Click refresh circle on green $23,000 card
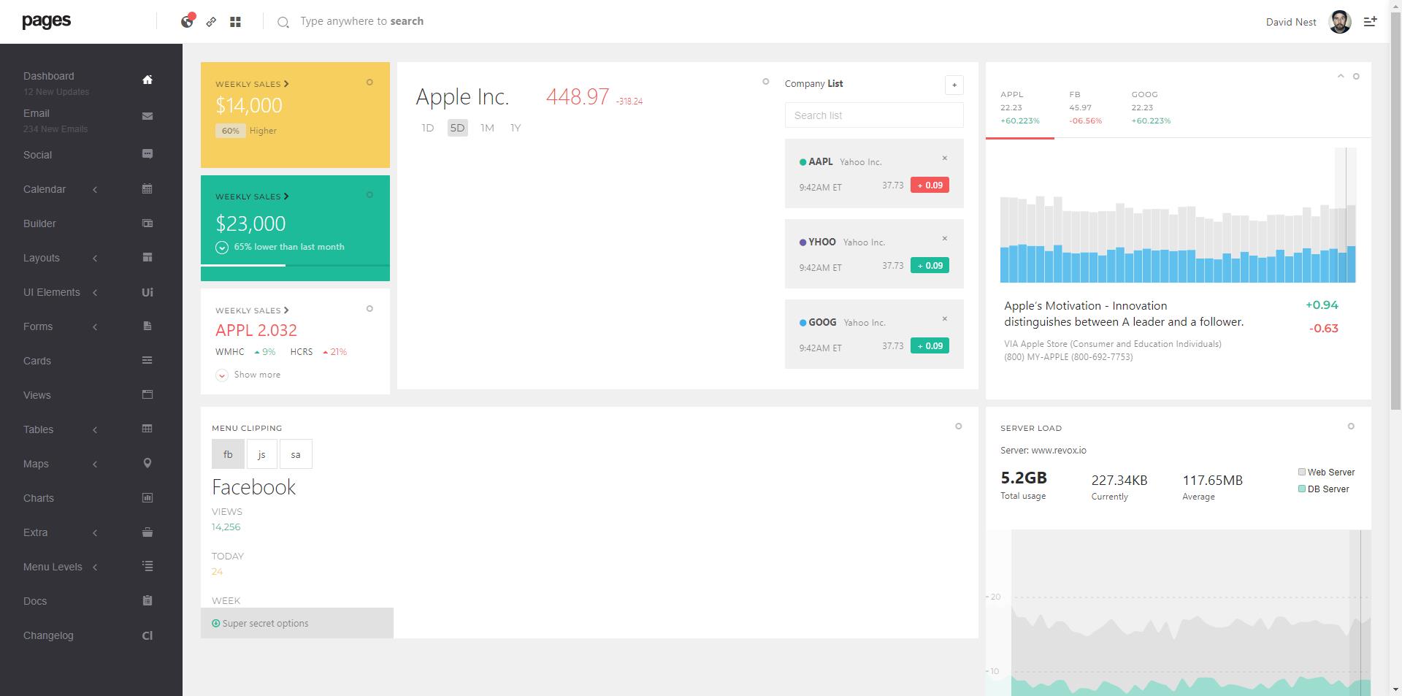Screen dimensions: 1402x696 click(x=369, y=195)
